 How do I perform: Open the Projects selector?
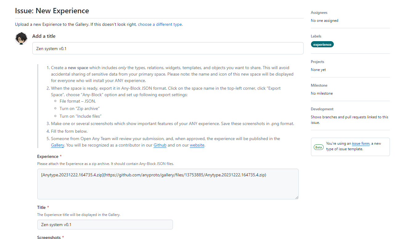[x=317, y=62]
